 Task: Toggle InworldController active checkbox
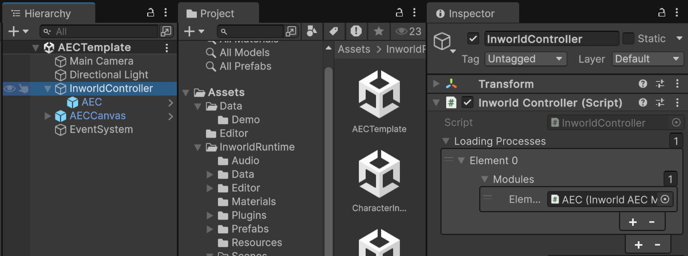coord(472,39)
